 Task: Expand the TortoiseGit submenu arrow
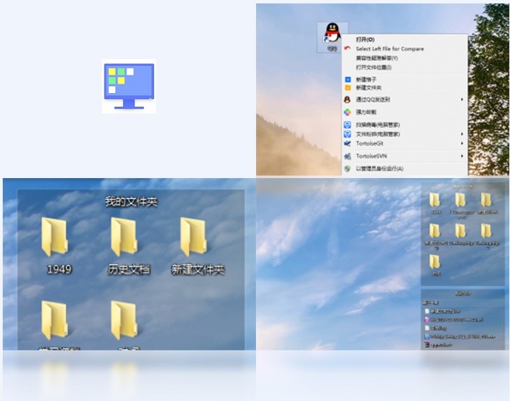(x=462, y=143)
